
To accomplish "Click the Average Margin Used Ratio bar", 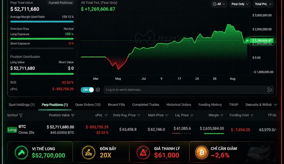I will point(42,22).
